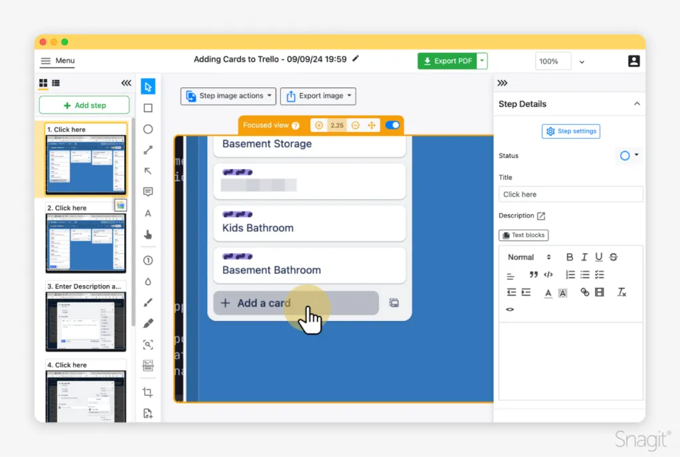
Task: Open description in external editor icon
Action: coord(541,216)
